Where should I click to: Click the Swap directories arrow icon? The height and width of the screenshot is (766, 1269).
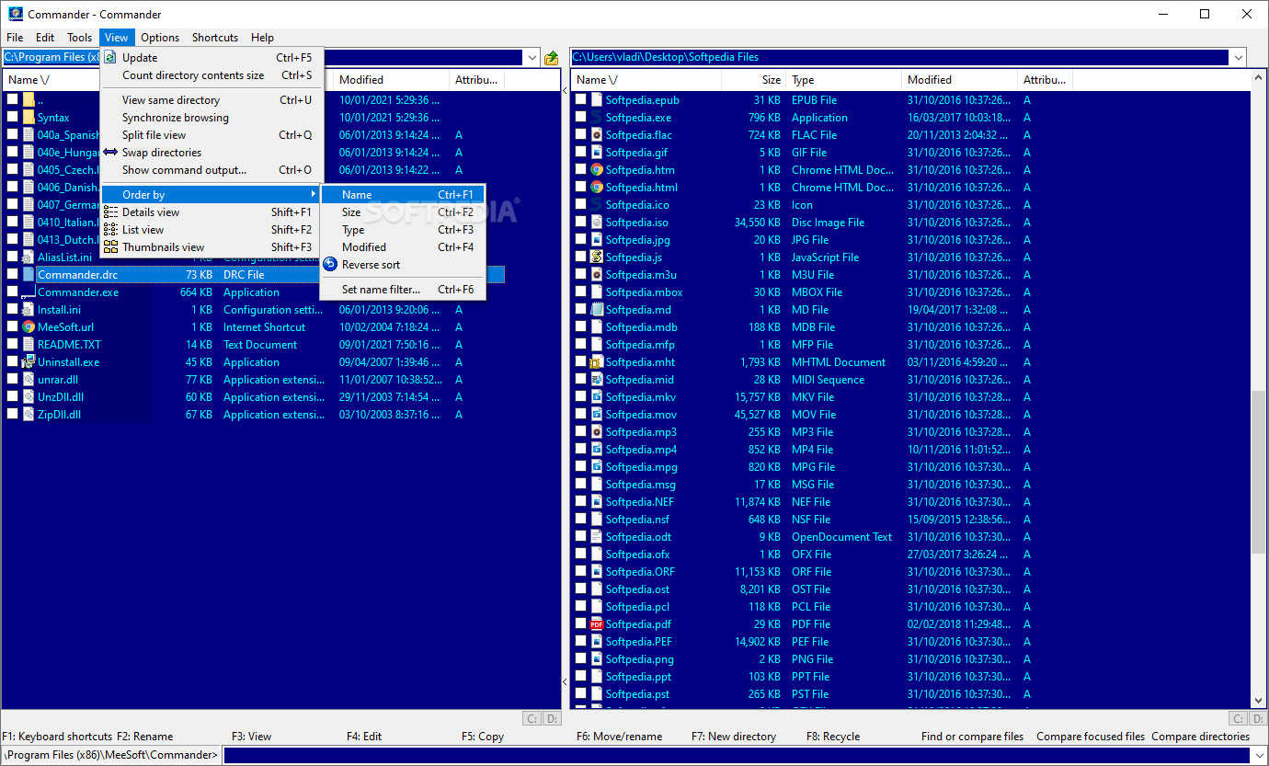click(x=110, y=153)
